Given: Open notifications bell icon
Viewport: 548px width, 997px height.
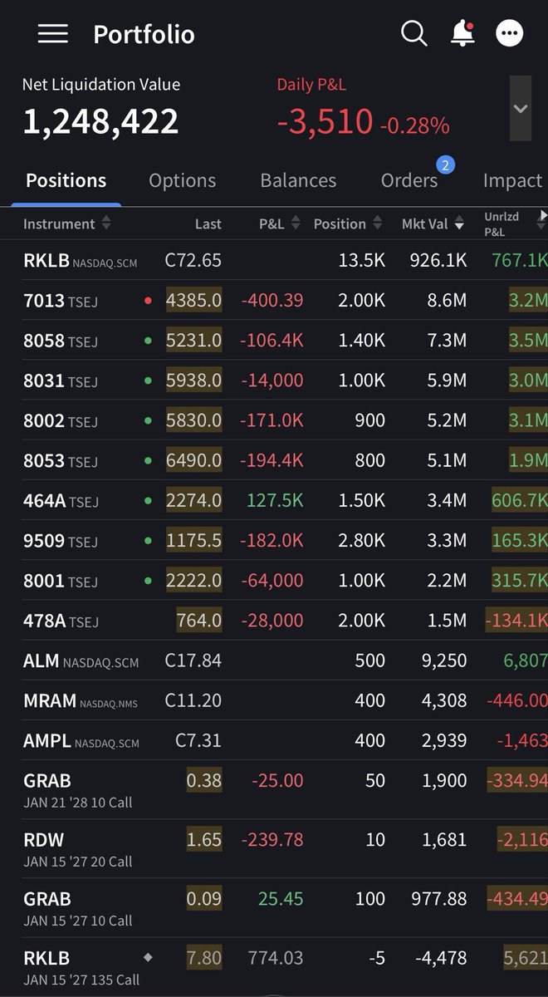Looking at the screenshot, I should pos(462,33).
